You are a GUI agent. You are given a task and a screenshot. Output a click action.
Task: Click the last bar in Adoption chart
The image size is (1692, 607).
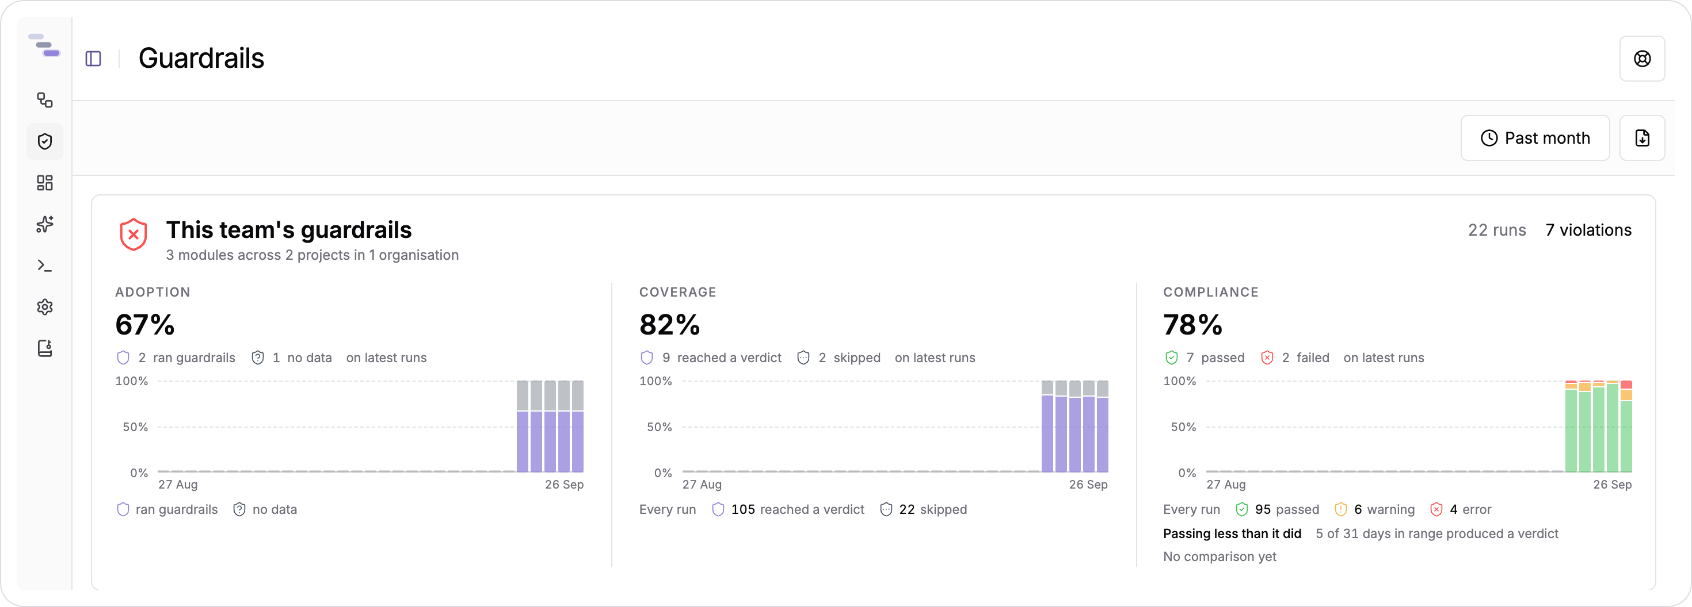[577, 427]
